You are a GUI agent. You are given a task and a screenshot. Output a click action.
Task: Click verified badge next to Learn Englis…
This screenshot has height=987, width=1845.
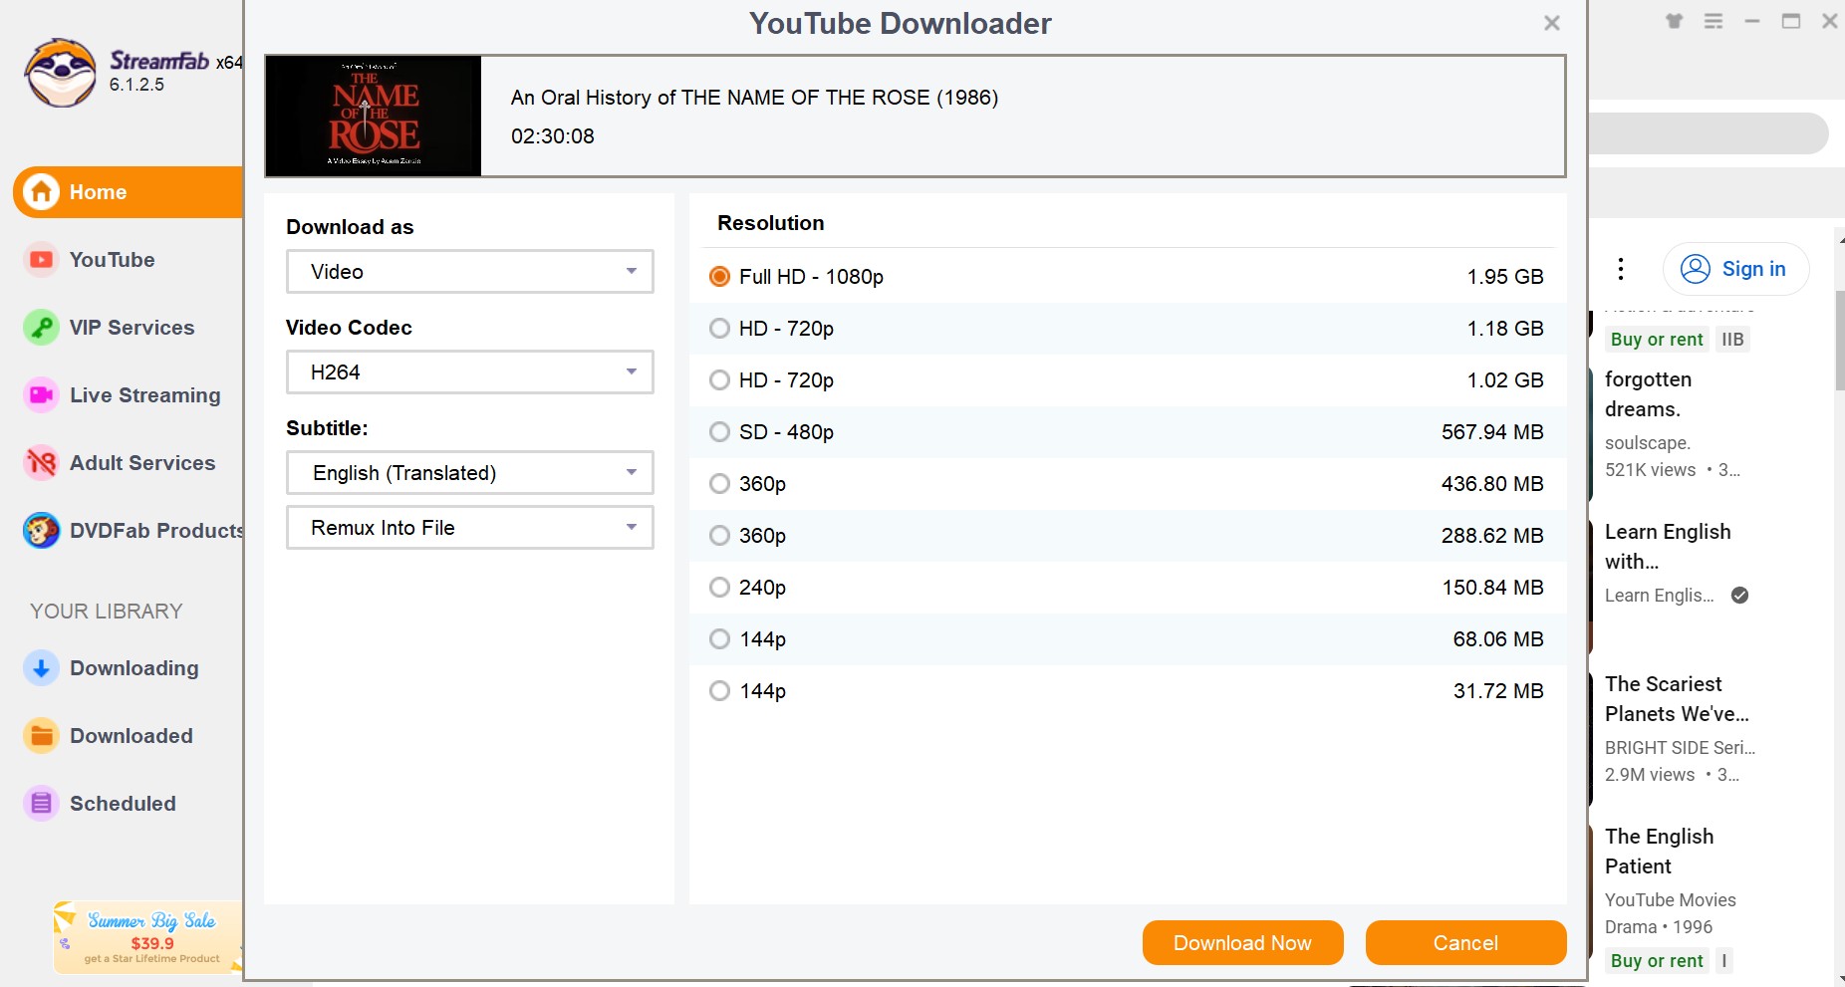[x=1740, y=596]
